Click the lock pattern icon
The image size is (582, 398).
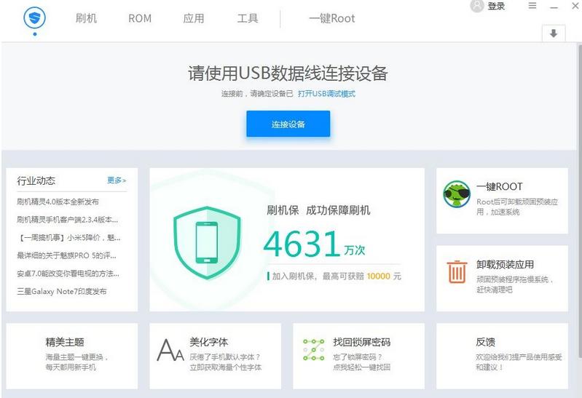pyautogui.click(x=314, y=350)
